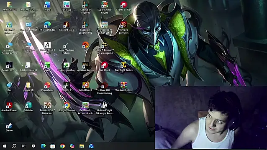Launch Resident Evil 7 Biohazard shortcut

[x=47, y=108]
